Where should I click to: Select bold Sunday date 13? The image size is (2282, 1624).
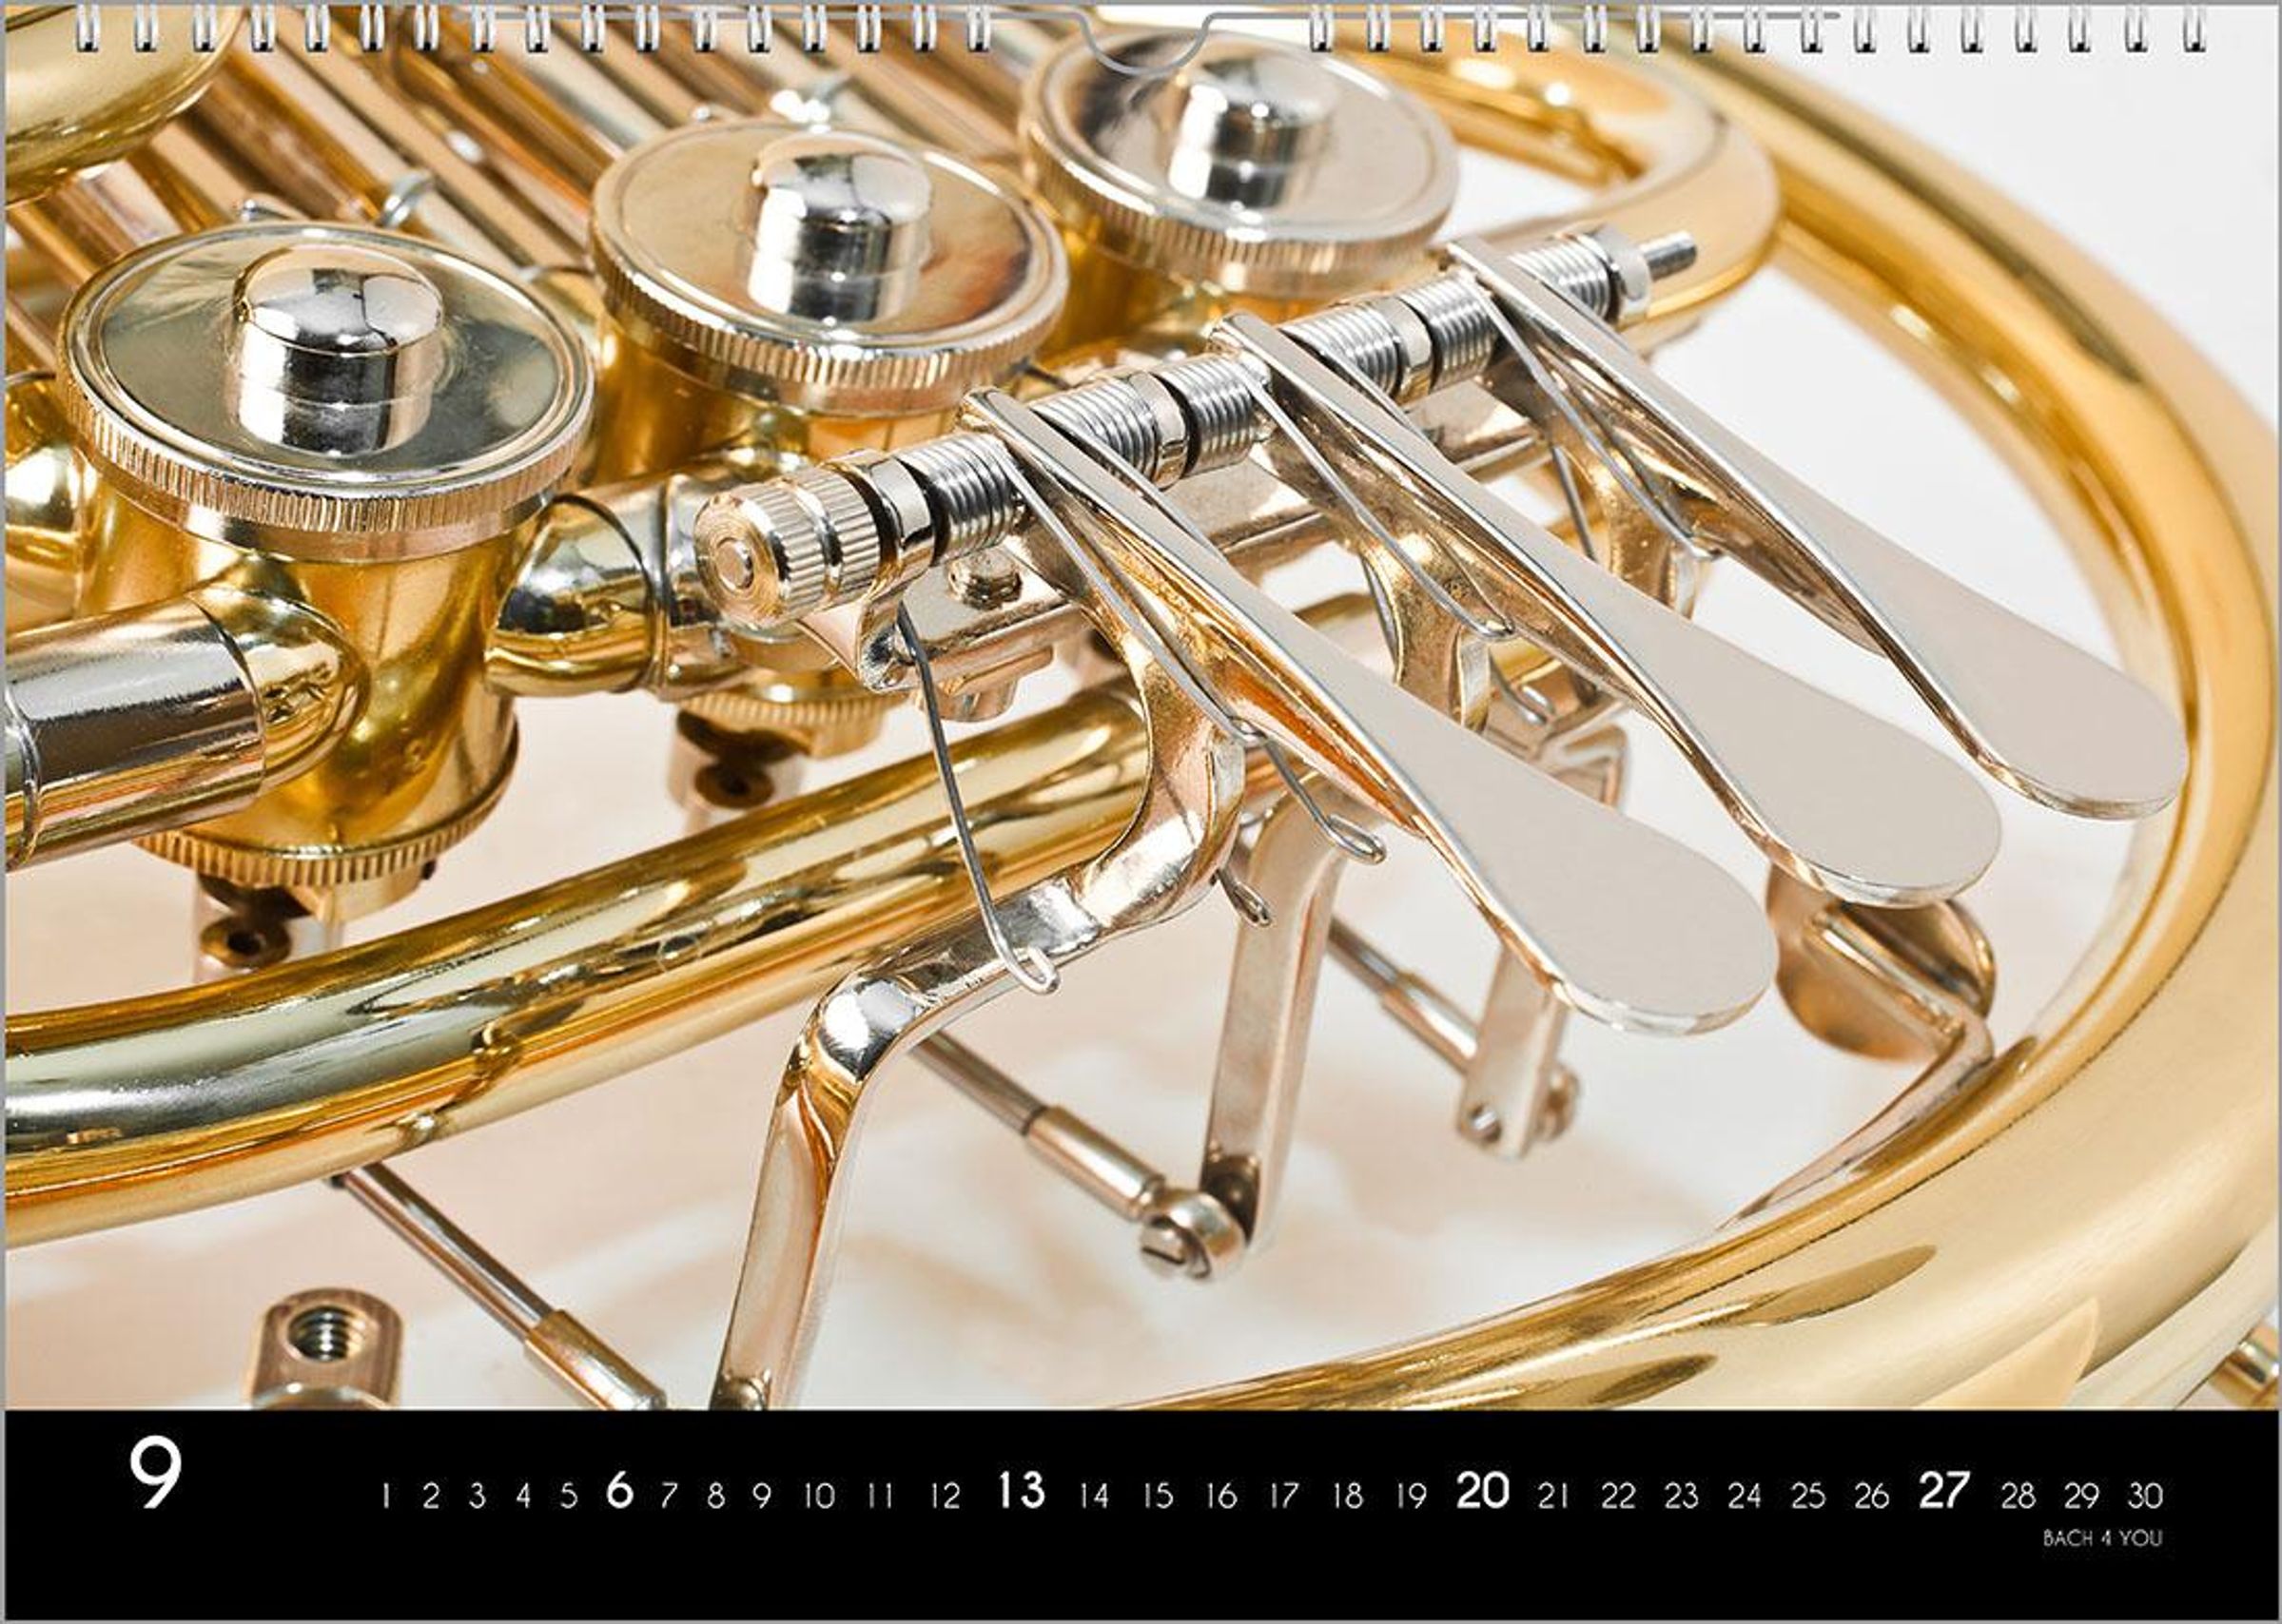pyautogui.click(x=1022, y=1492)
